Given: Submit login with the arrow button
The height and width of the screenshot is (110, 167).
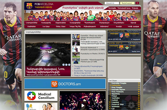Looking at the screenshot, I should click(x=137, y=3).
